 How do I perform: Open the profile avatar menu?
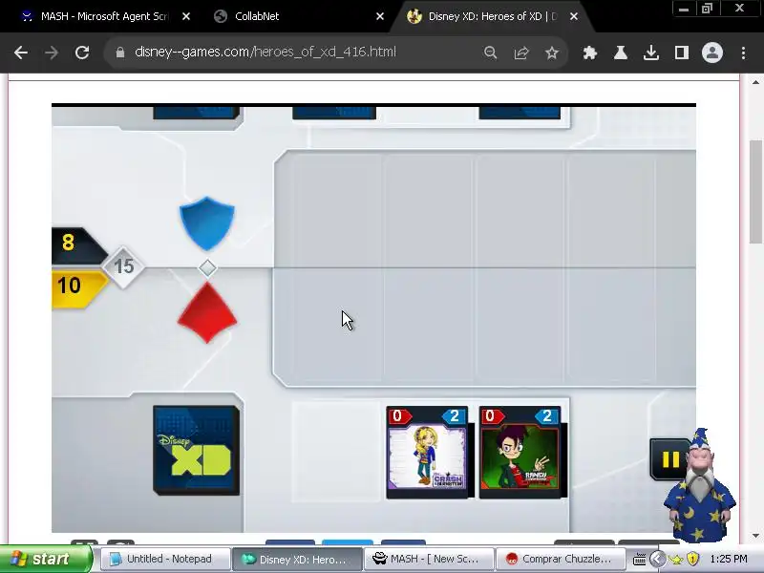coord(711,53)
